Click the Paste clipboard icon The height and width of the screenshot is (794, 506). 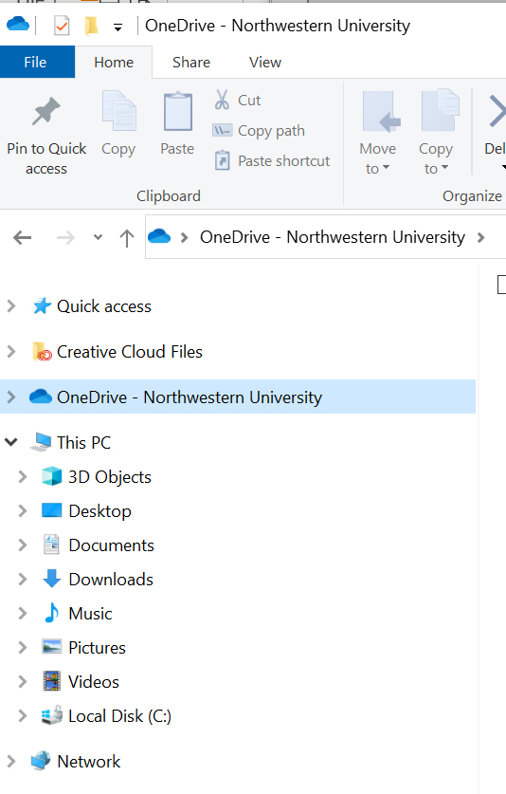pos(177,111)
